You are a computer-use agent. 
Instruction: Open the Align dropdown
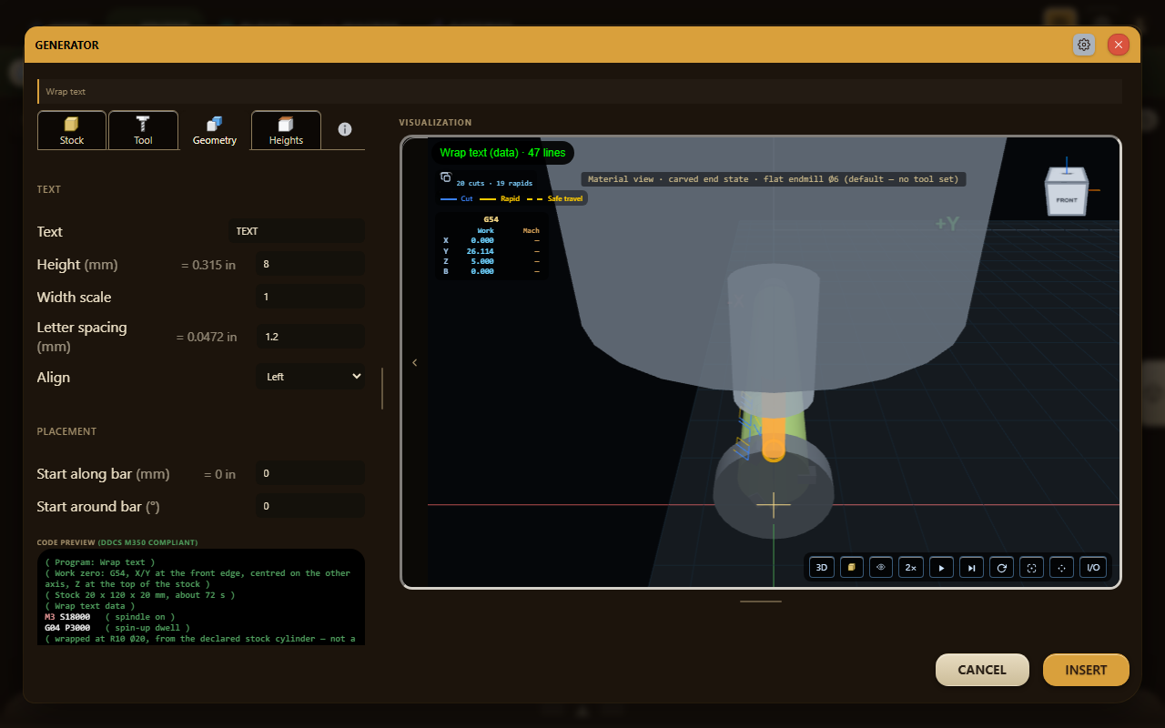coord(310,377)
